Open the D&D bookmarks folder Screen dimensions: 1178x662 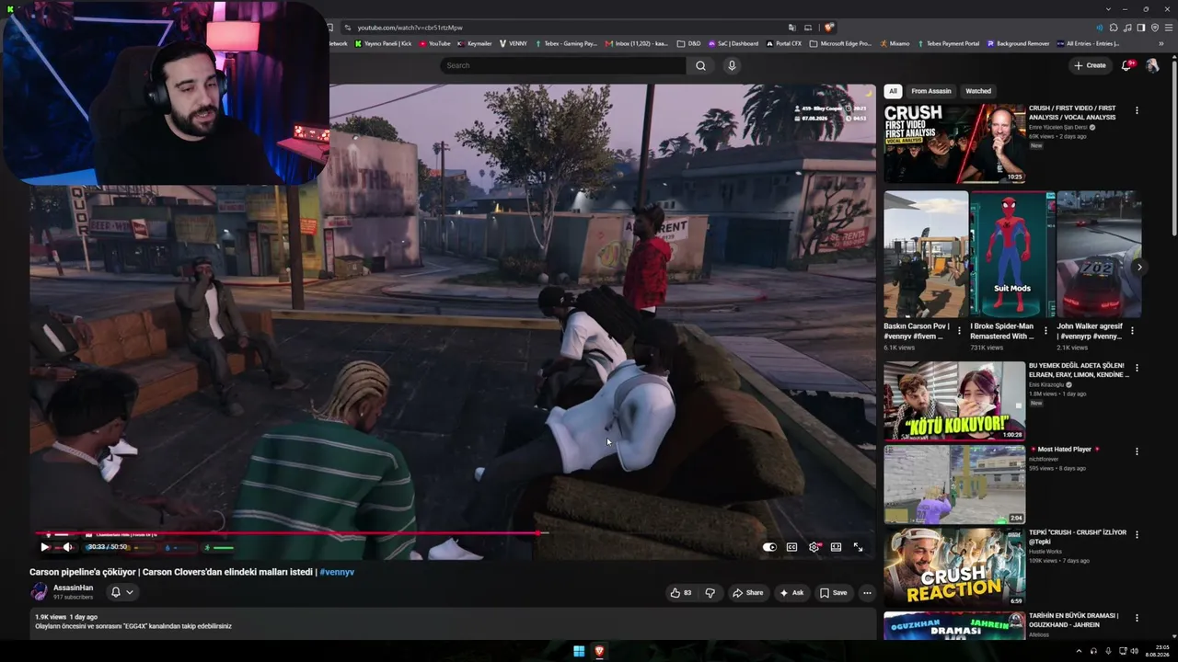(688, 43)
